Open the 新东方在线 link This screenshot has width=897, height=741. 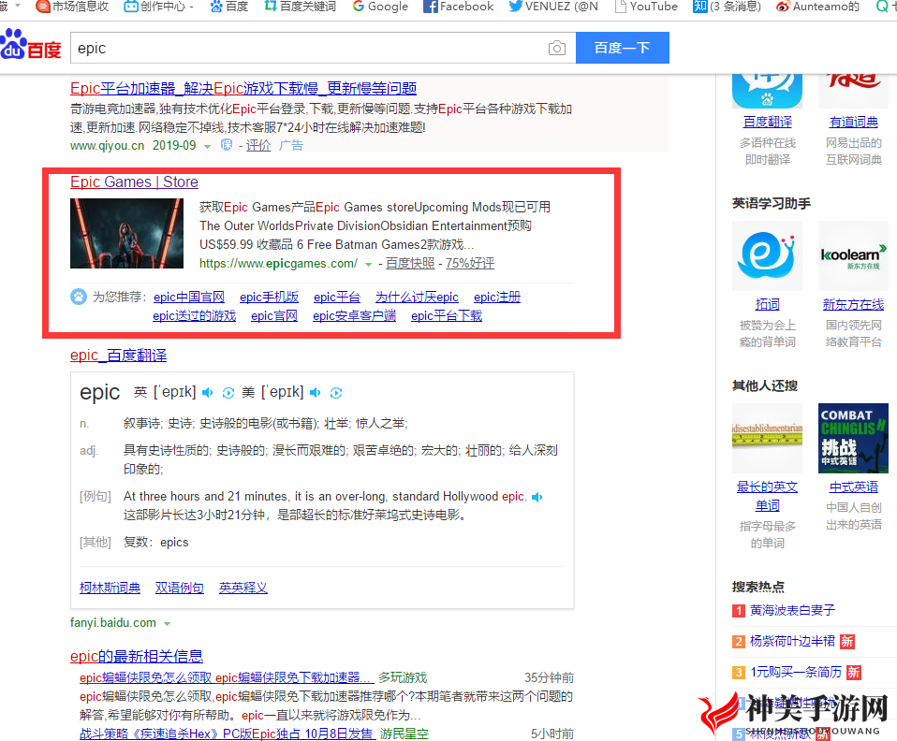coord(854,305)
